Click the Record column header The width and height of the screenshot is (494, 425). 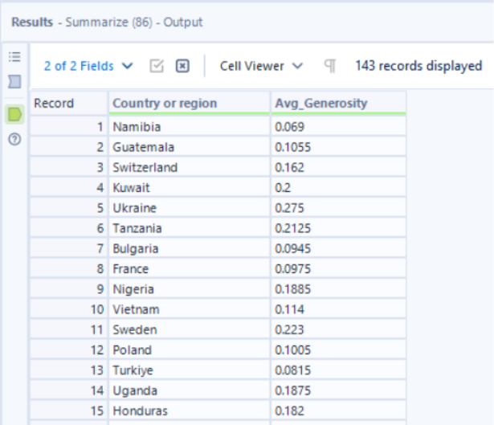point(69,104)
